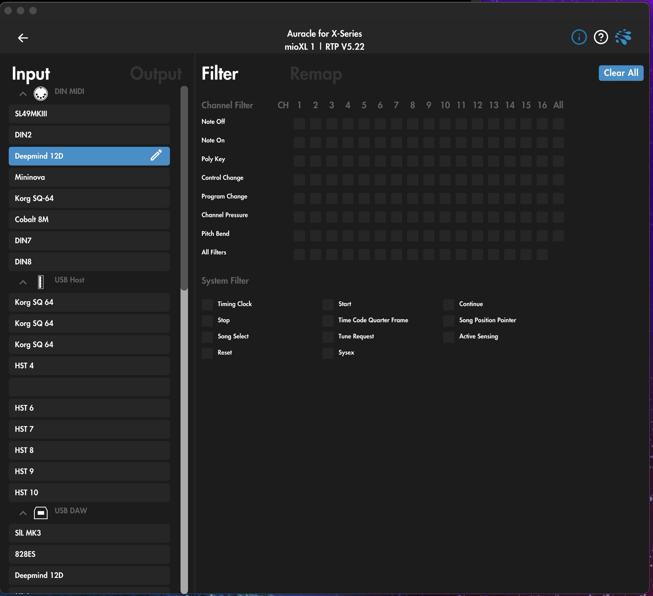Select the SlL MK3 USB DAW port
The image size is (653, 596).
[89, 533]
